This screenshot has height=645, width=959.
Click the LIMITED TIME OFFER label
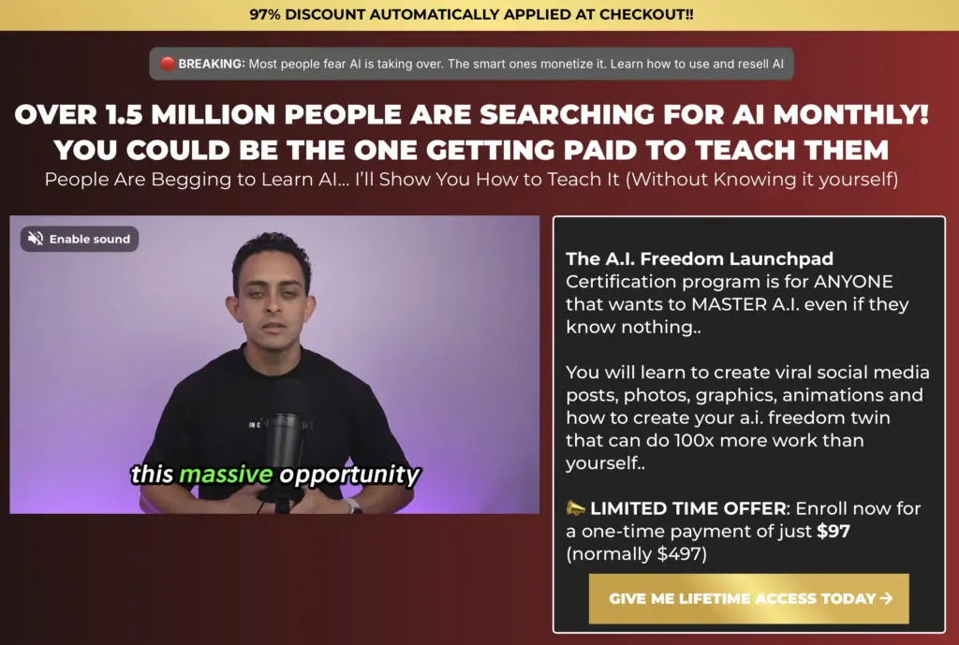688,508
